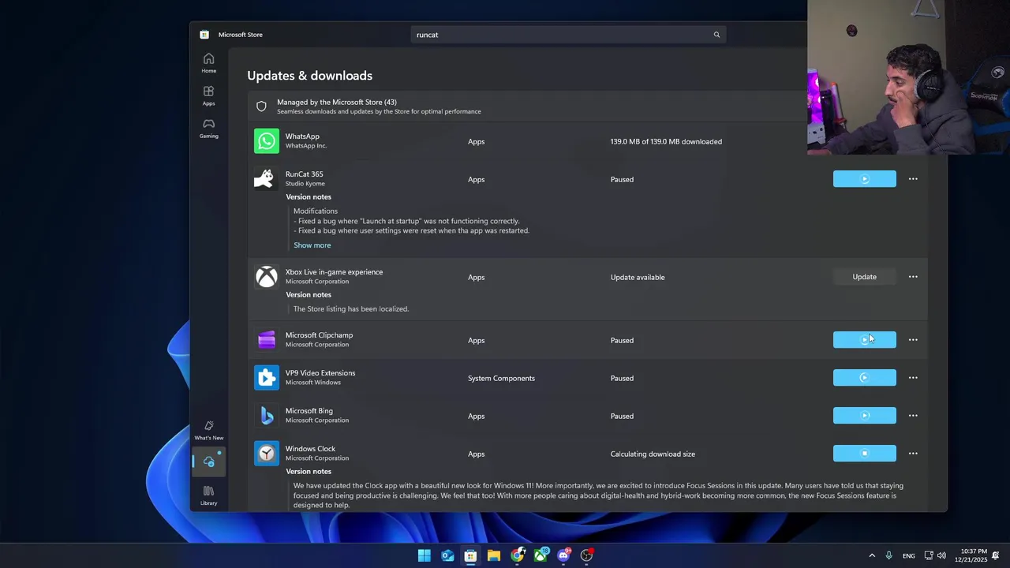
Task: Click 'Calculating download size' status text
Action: point(653,454)
